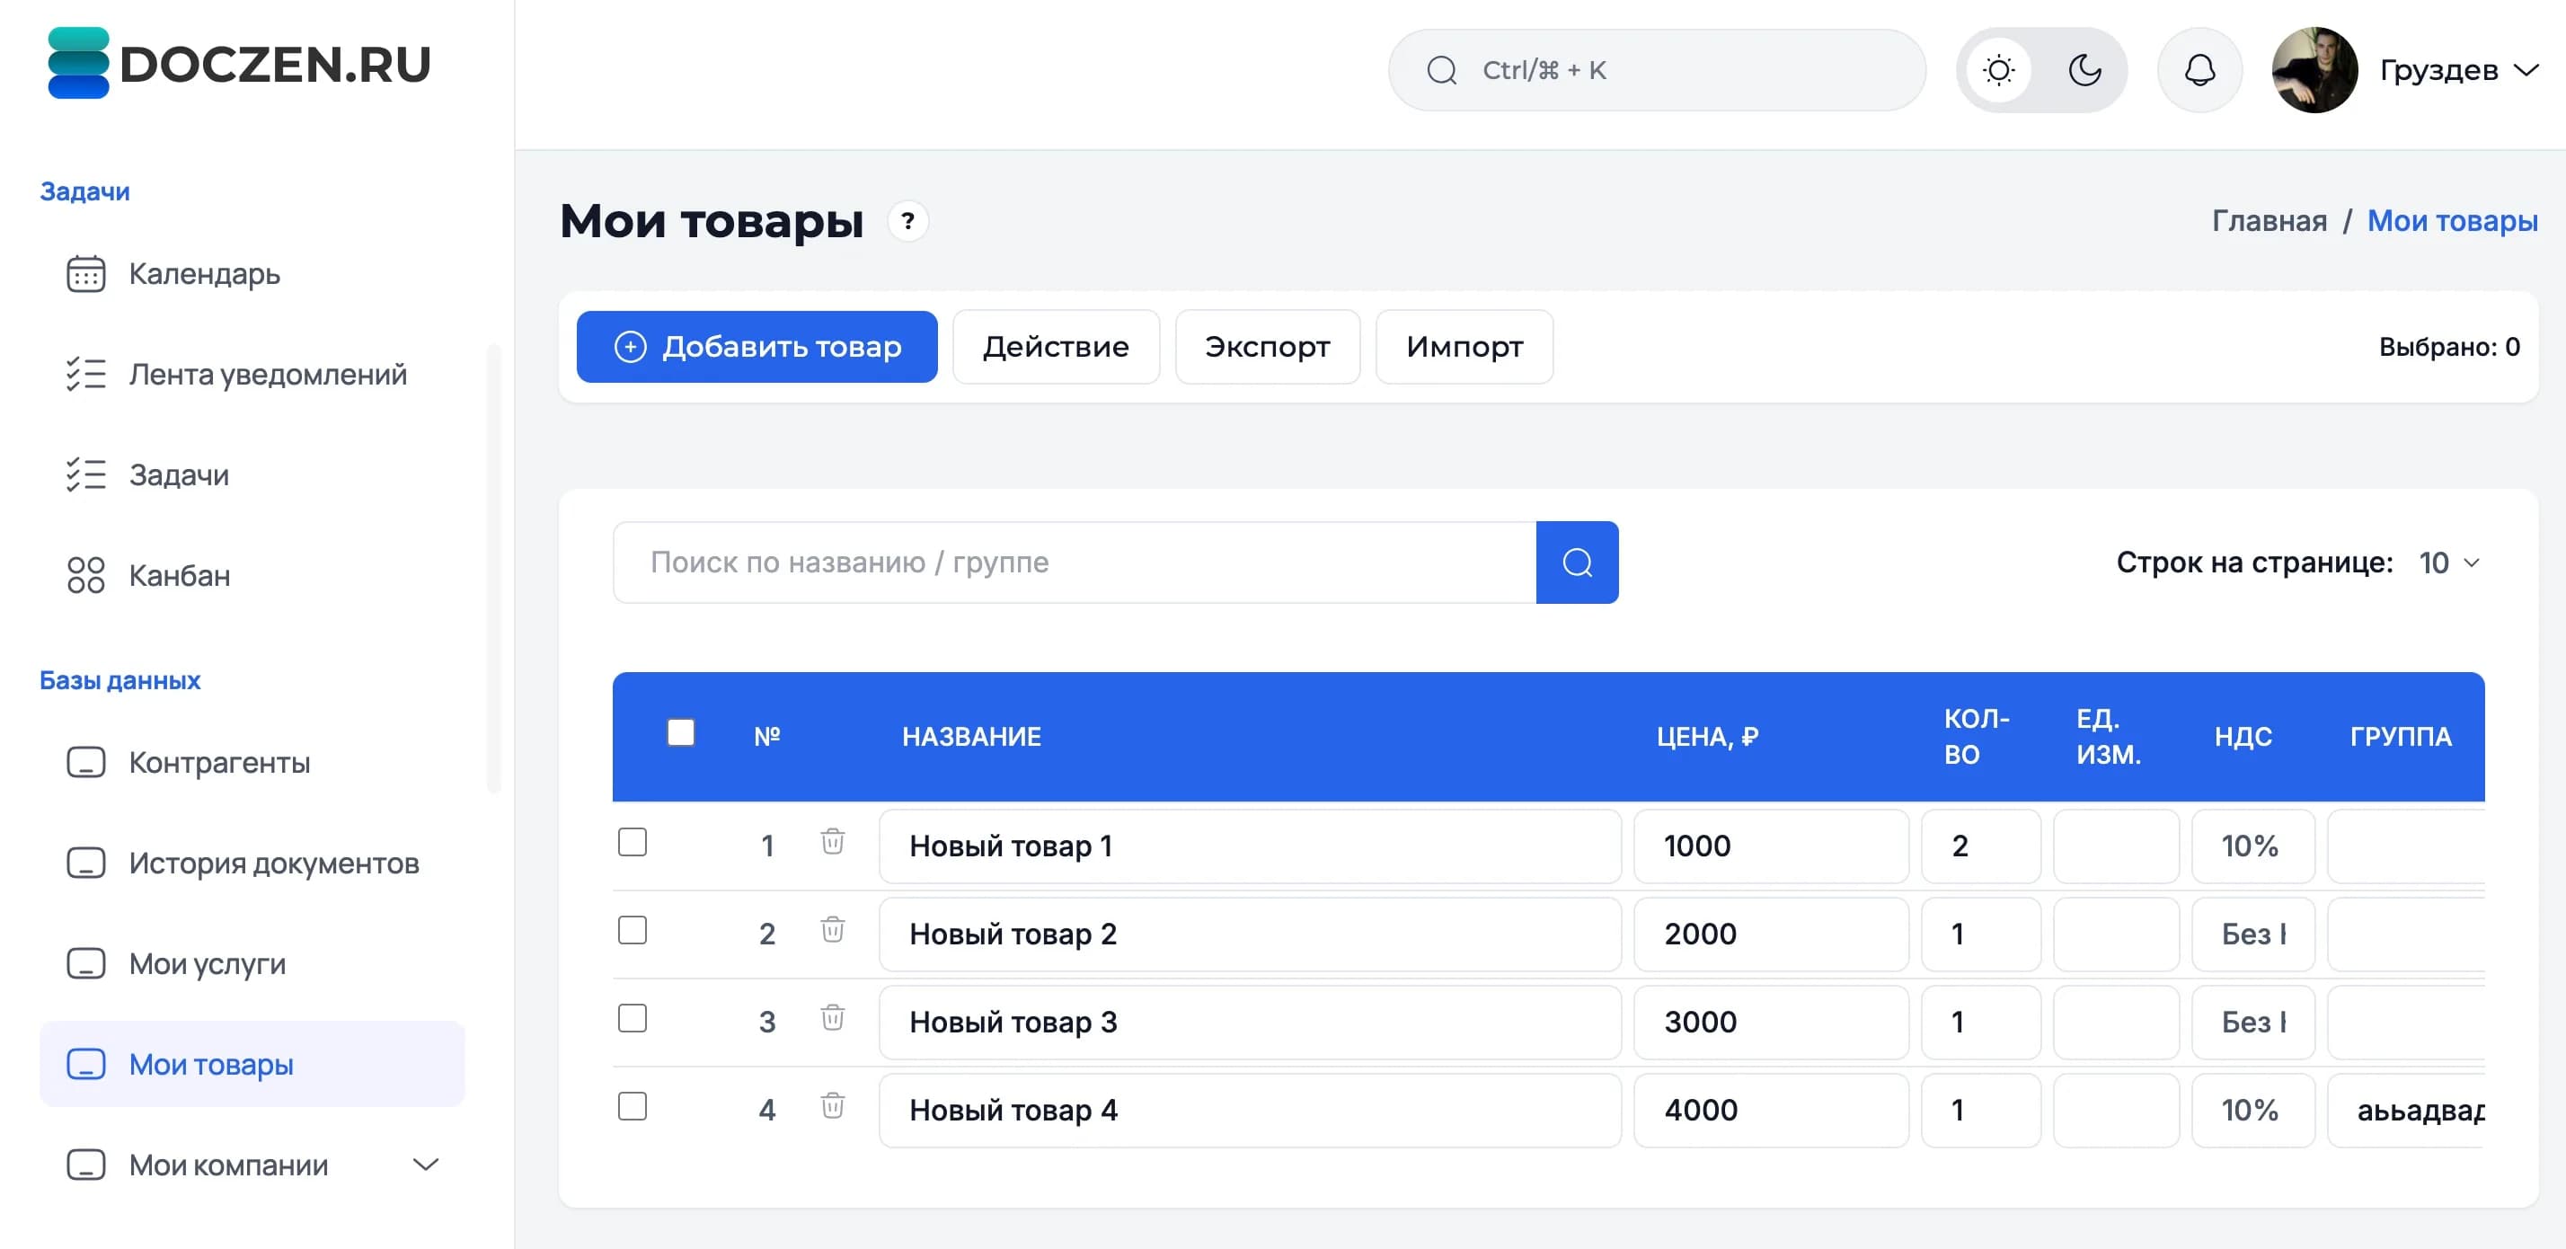Check the checkbox for Новый товар 2
Image resolution: width=2566 pixels, height=1249 pixels.
(633, 930)
